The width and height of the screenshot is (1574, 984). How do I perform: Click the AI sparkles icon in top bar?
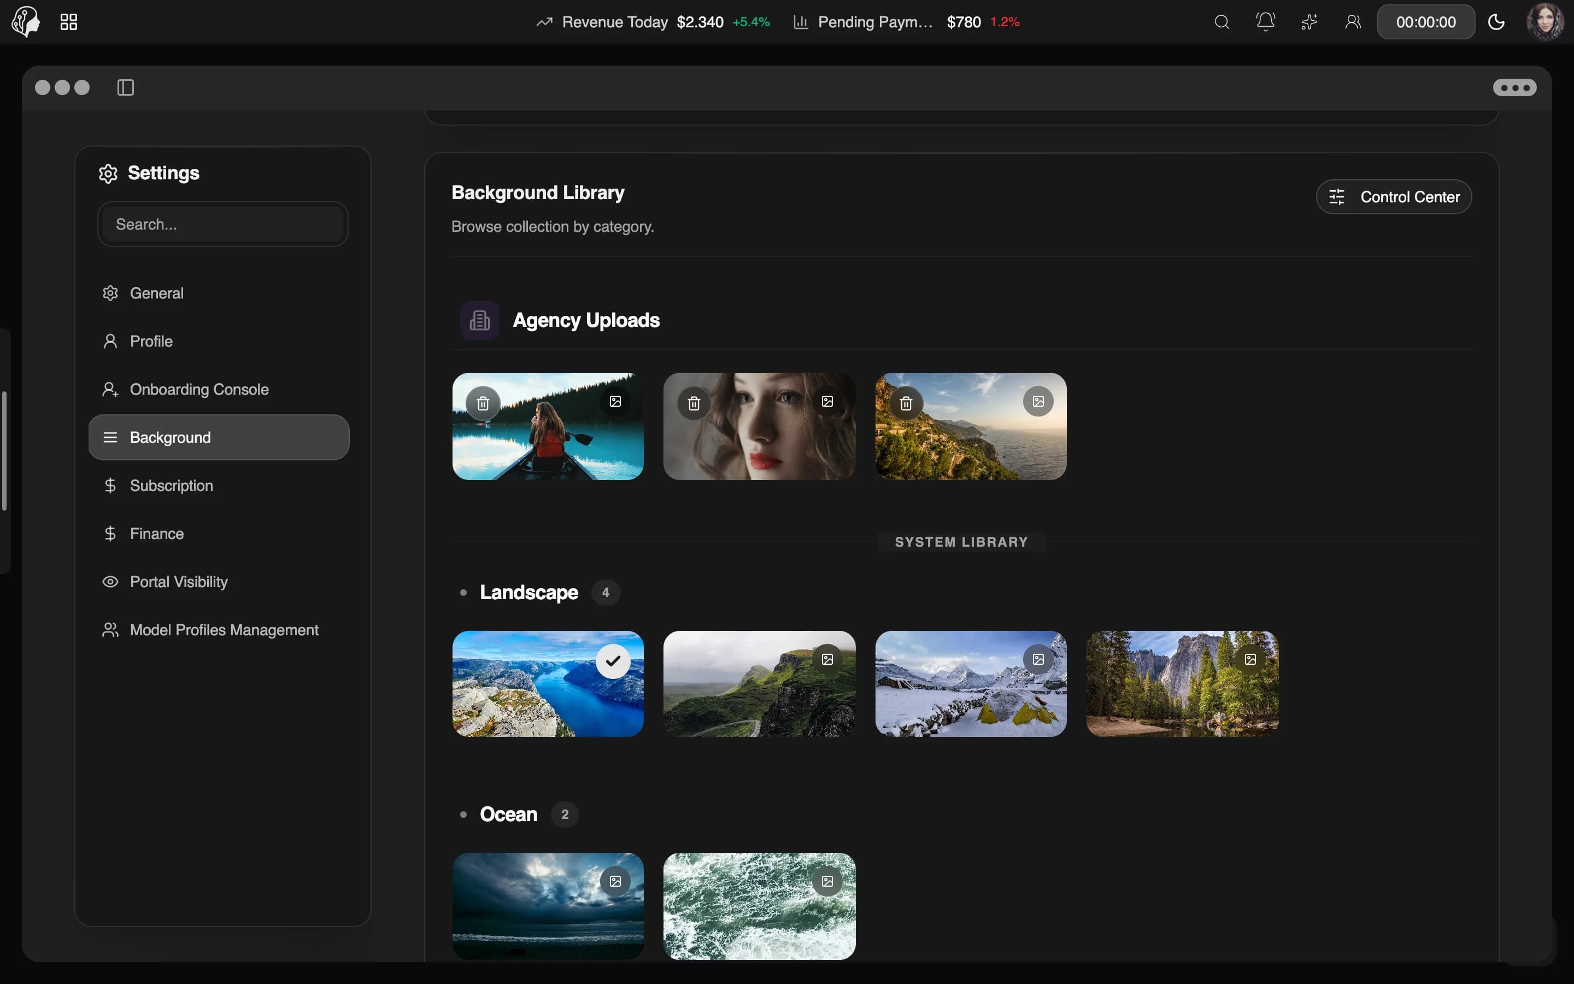point(1308,22)
